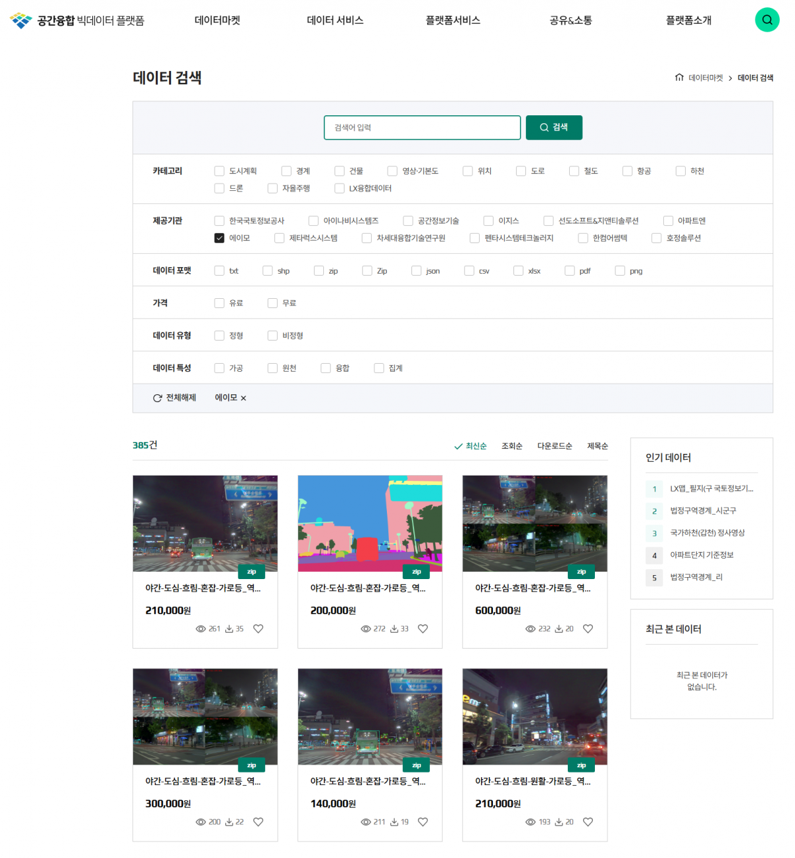Check the 도시계획 category checkbox
795x858 pixels.
pos(219,171)
